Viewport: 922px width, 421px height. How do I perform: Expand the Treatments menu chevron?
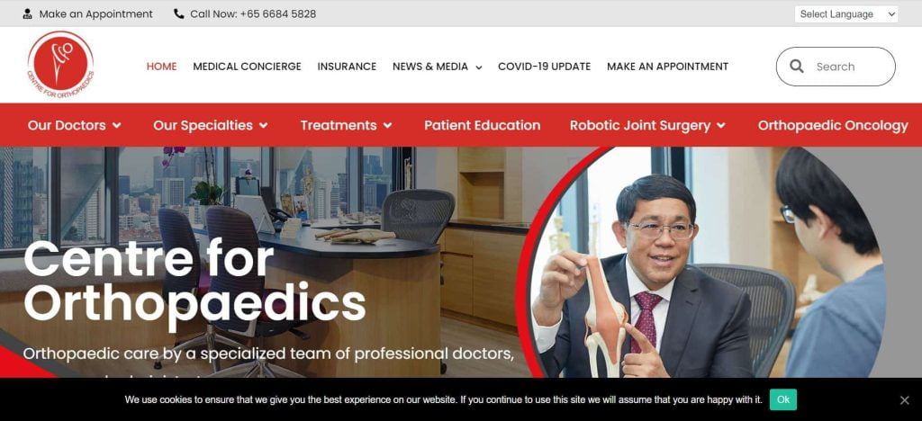[x=387, y=125]
